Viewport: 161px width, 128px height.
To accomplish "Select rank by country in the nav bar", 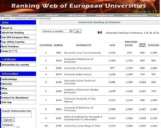I will coord(77,15).
